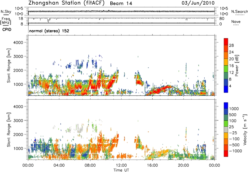The height and width of the screenshot is (172, 248).
Task: Click the '04:00' time axis label
Action: coord(59,165)
